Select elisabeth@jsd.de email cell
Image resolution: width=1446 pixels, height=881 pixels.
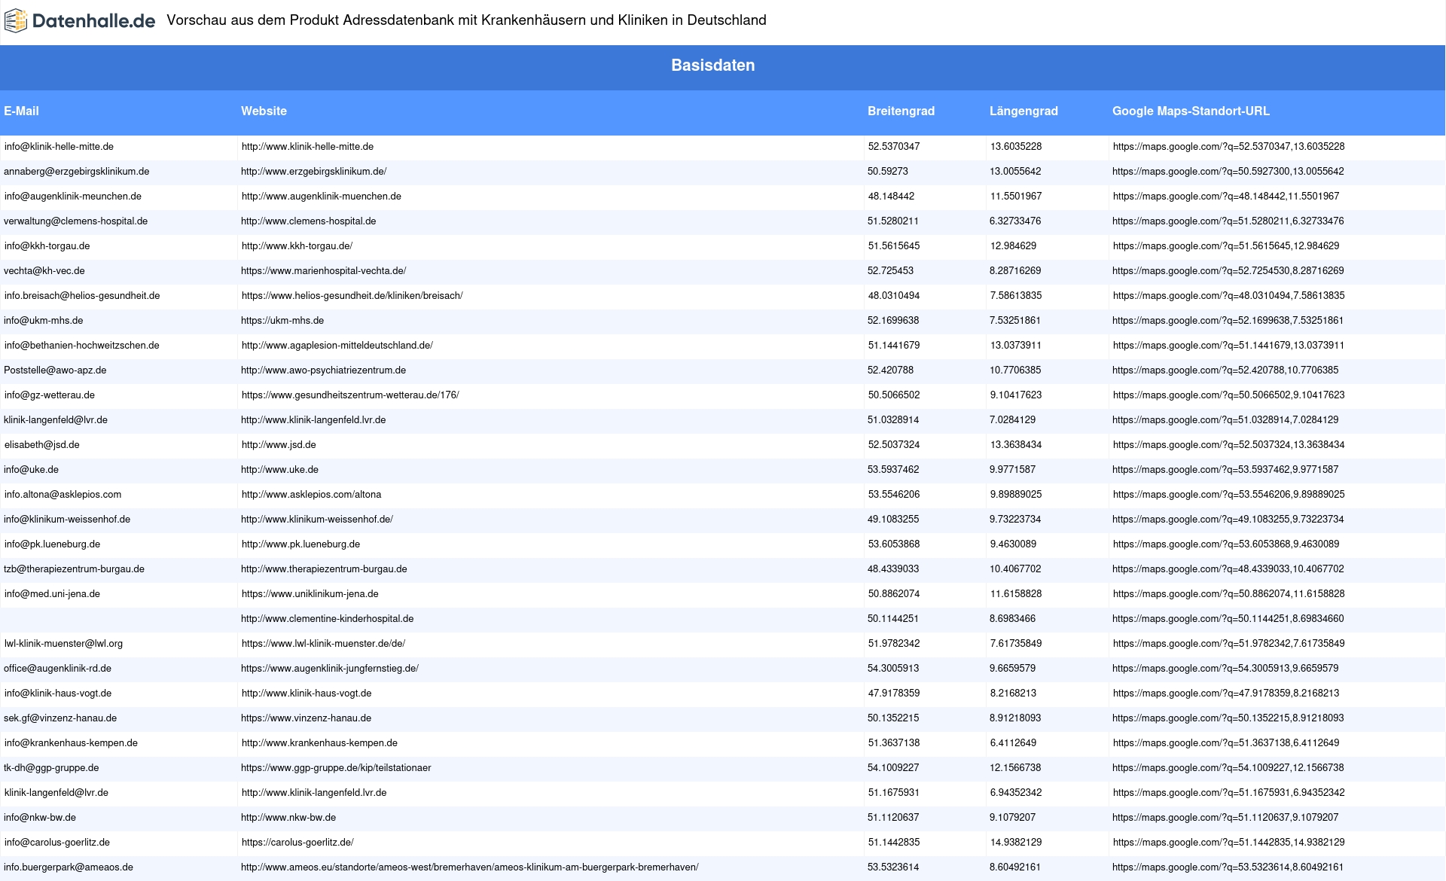click(42, 445)
